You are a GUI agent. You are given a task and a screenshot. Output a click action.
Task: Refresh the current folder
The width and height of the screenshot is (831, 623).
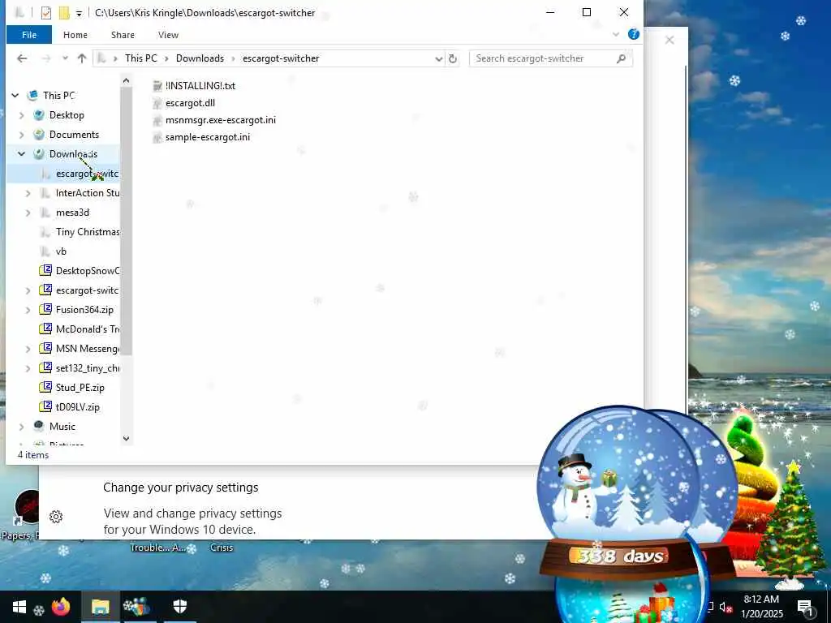pyautogui.click(x=453, y=58)
